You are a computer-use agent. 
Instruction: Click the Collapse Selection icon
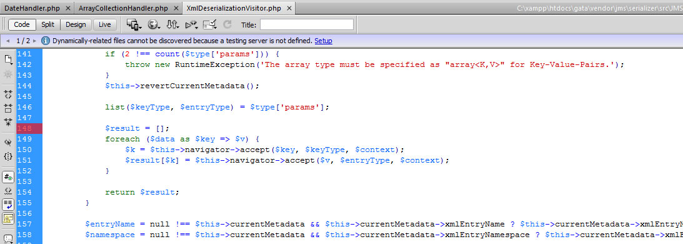pos(8,108)
